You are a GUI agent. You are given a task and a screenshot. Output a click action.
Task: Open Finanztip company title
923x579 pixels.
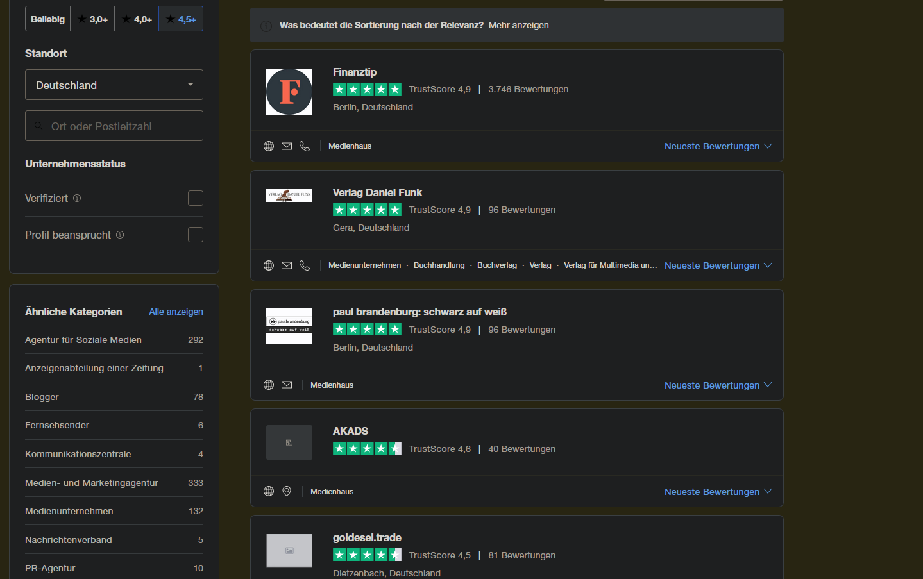tap(355, 72)
